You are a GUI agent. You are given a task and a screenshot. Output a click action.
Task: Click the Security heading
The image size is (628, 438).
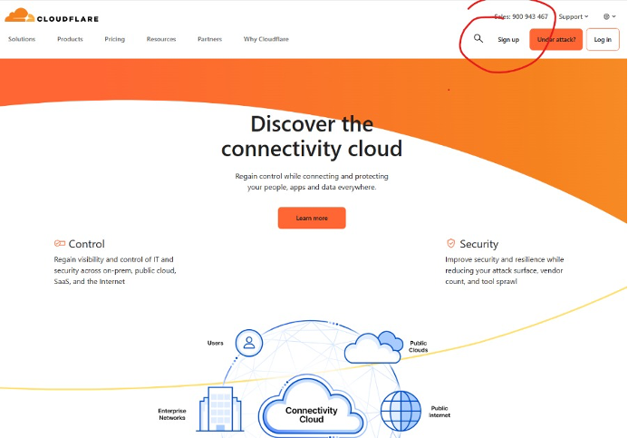pos(479,244)
